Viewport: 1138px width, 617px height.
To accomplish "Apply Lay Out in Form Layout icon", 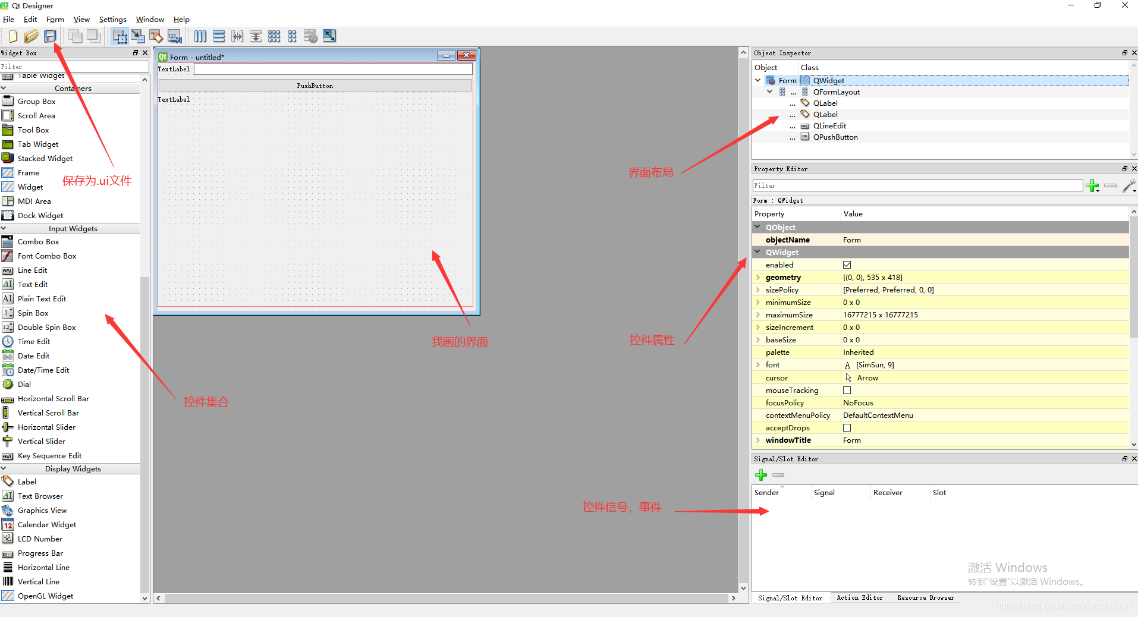I will click(x=293, y=36).
